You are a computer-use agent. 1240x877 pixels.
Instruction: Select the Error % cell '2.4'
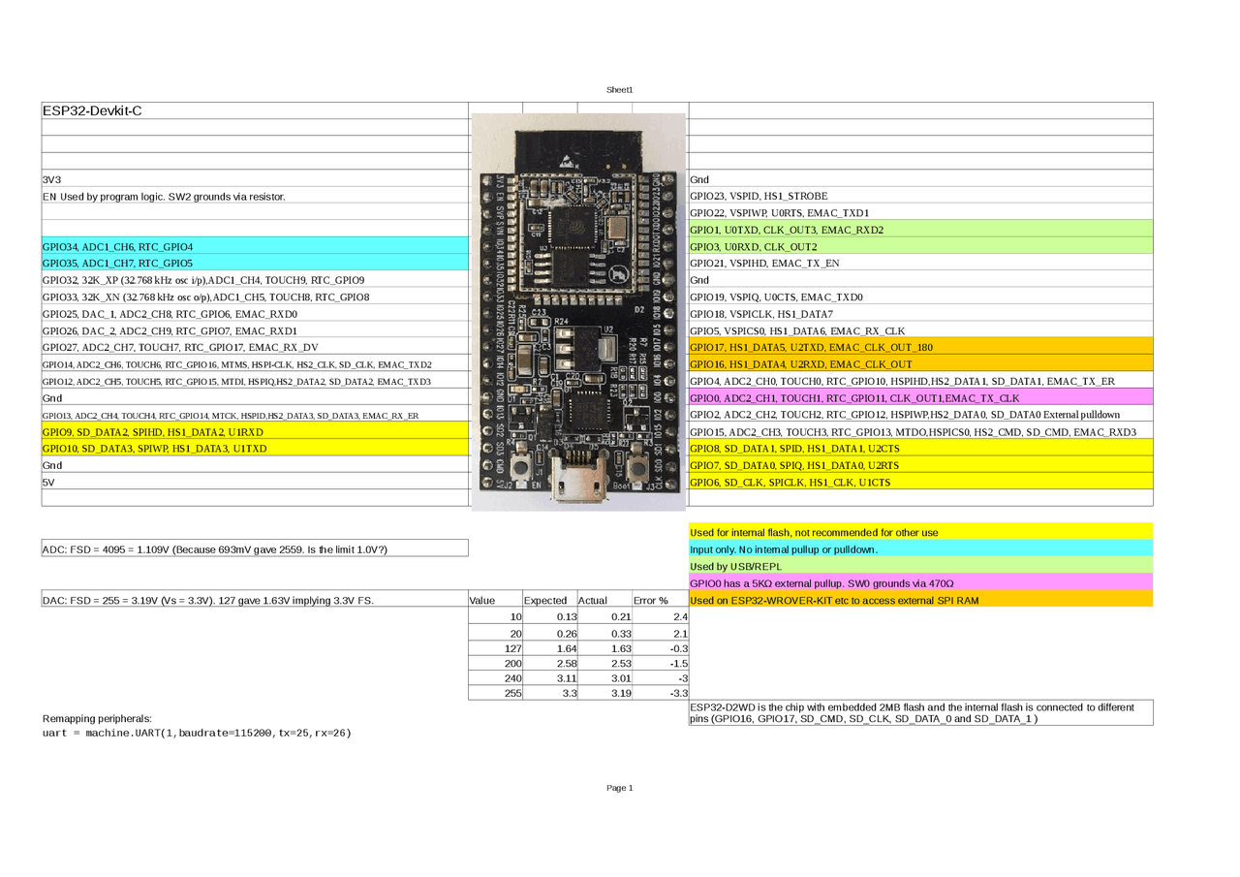660,616
